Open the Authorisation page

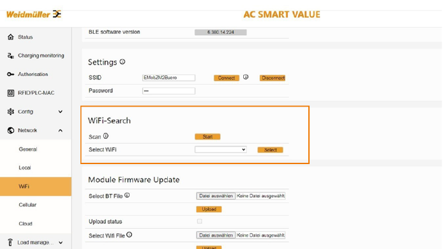[33, 74]
